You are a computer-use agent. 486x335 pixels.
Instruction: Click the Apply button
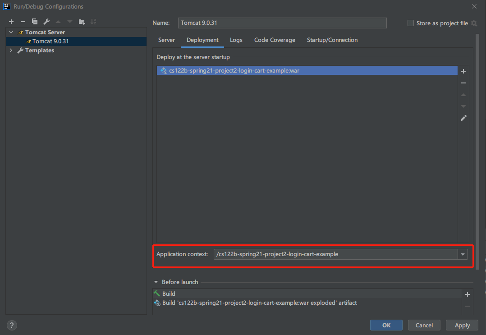coord(462,325)
